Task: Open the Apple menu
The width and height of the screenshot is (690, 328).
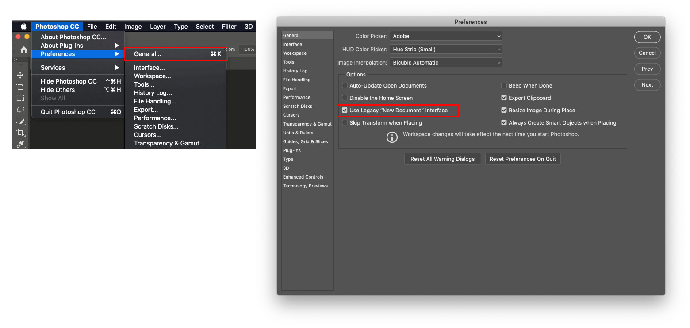Action: point(23,27)
